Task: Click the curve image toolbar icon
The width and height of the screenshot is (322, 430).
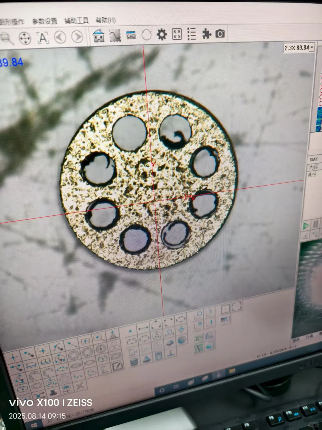Action: (115, 36)
